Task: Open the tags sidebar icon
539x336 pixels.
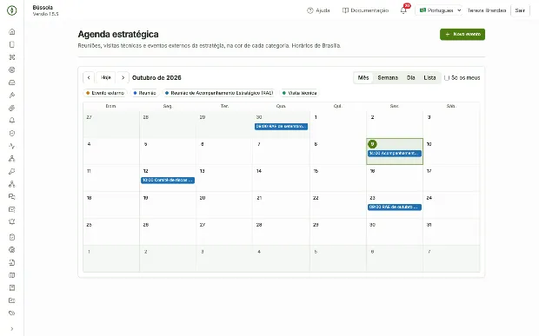Action: (11, 313)
